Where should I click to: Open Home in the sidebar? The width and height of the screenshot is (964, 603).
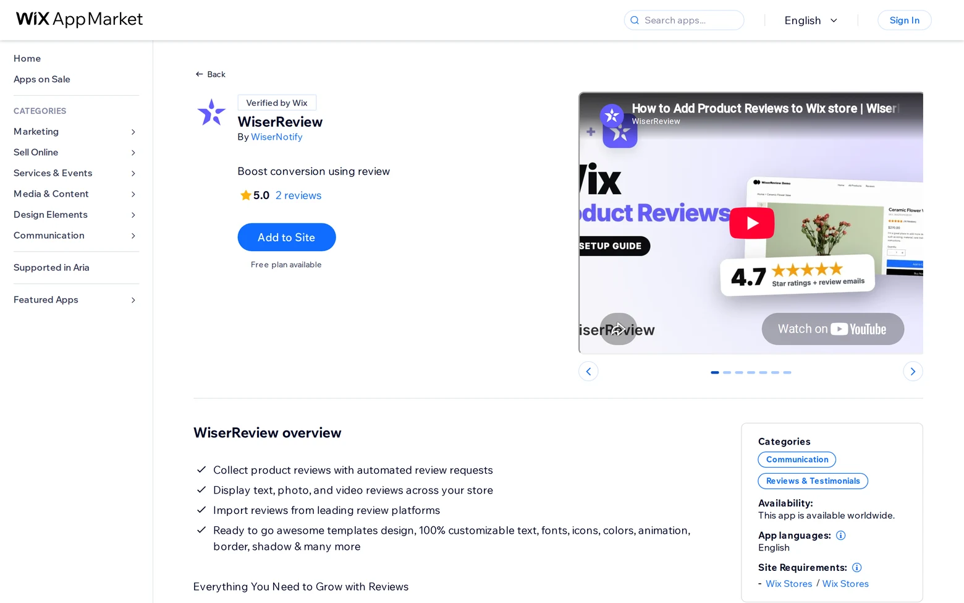pos(27,59)
